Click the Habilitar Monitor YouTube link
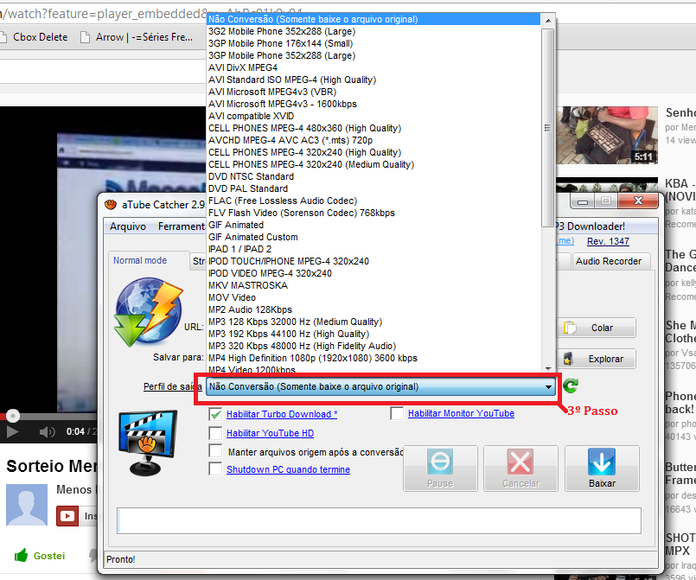The image size is (696, 580). click(x=461, y=413)
